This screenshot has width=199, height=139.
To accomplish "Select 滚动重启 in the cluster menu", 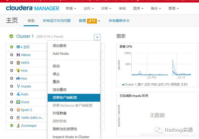I will pos(74,90).
